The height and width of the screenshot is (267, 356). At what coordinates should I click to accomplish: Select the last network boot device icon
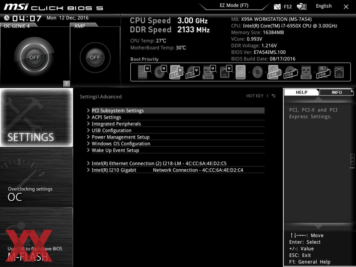click(339, 72)
